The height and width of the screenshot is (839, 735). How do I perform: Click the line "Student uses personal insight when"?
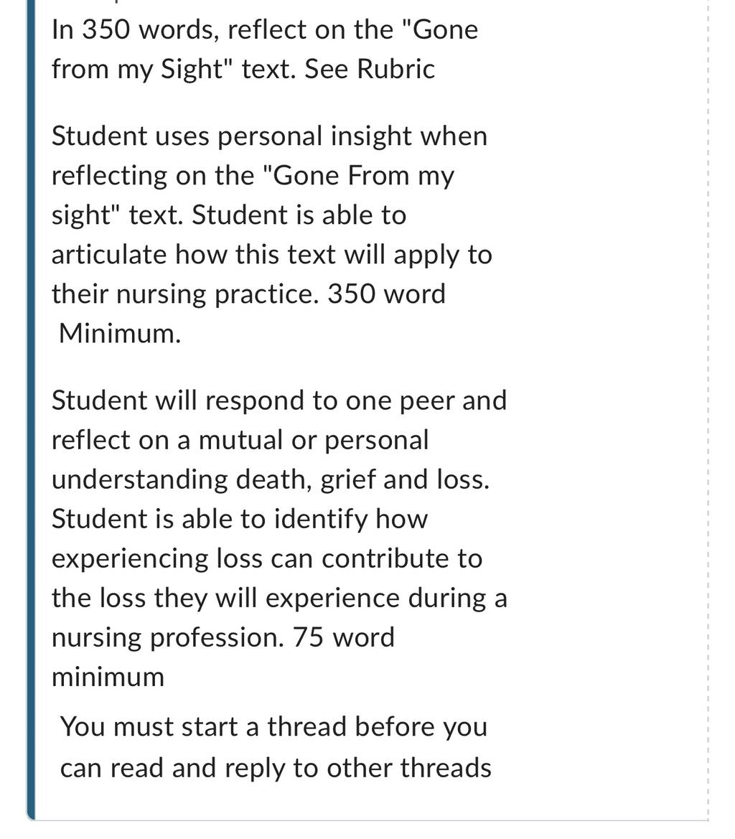click(x=270, y=136)
